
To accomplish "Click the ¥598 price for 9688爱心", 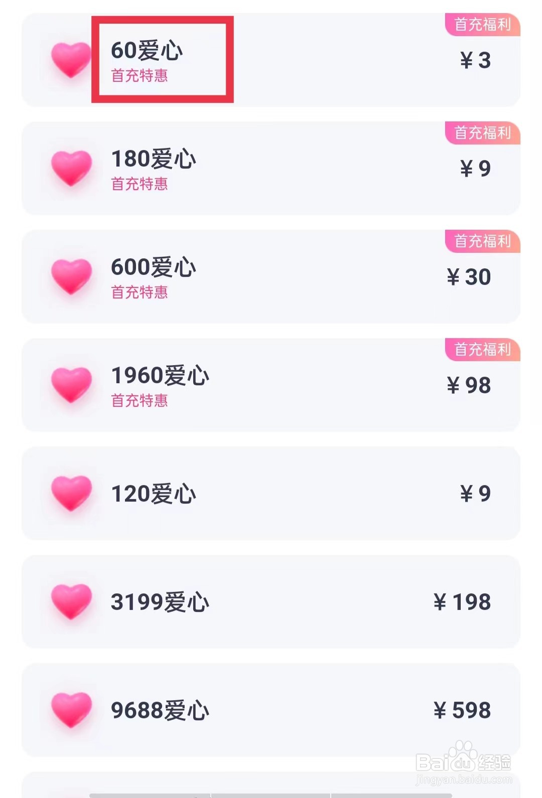I will (x=462, y=710).
